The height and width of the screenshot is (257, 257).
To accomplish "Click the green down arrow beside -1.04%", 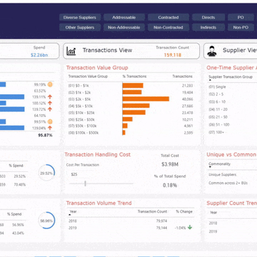I will [x=190, y=227].
